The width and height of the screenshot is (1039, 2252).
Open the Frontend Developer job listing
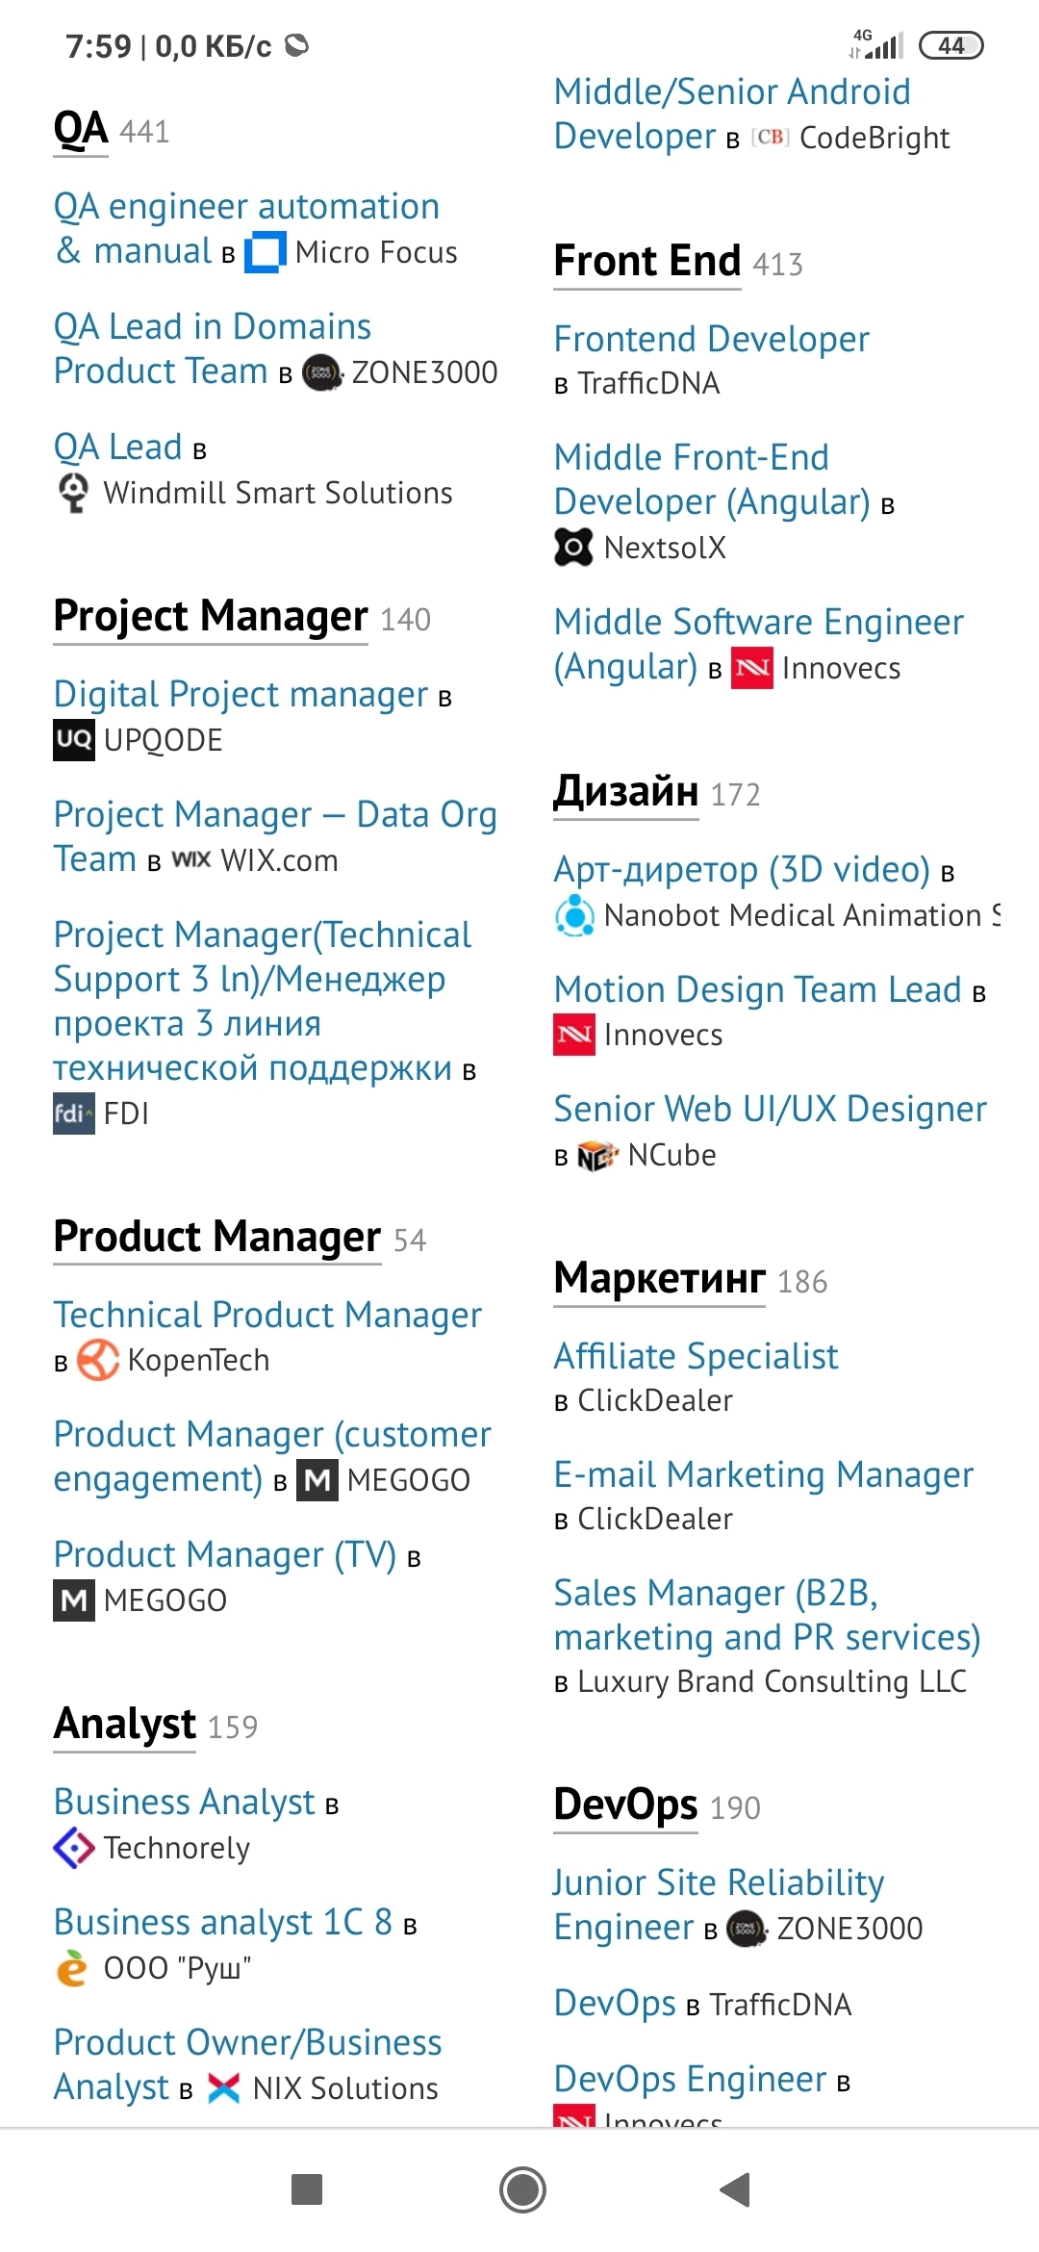point(711,340)
